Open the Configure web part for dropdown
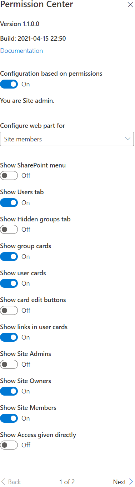Viewport: 135px width, 487px height. [x=67, y=139]
